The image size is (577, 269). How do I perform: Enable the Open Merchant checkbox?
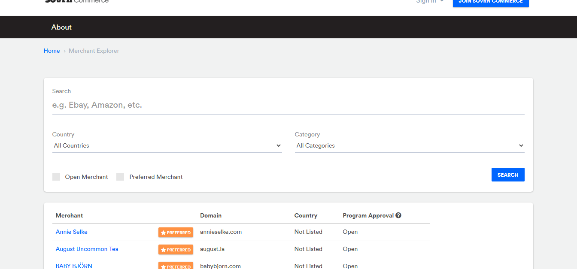tap(56, 177)
